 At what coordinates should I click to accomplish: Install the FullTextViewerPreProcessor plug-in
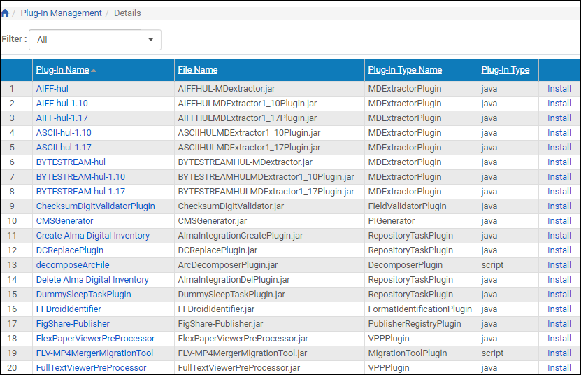tap(559, 368)
